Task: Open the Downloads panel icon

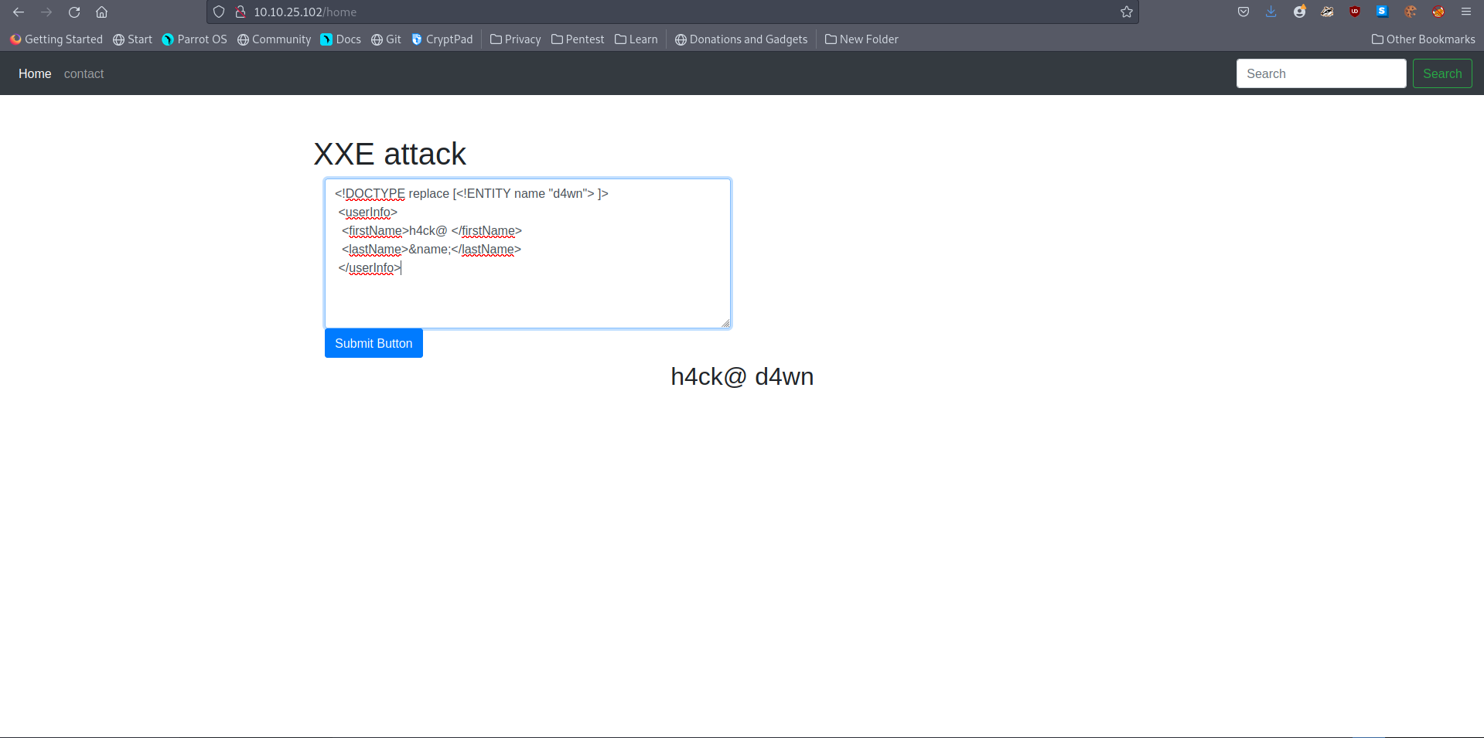Action: [1271, 12]
